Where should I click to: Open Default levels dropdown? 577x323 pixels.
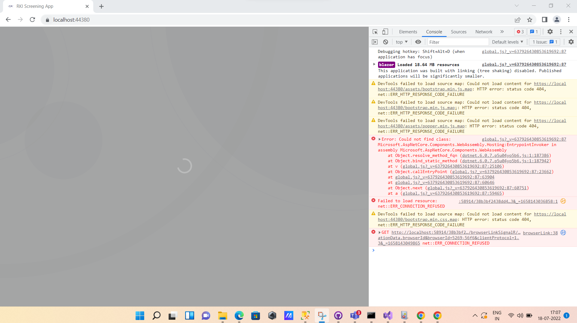click(507, 42)
